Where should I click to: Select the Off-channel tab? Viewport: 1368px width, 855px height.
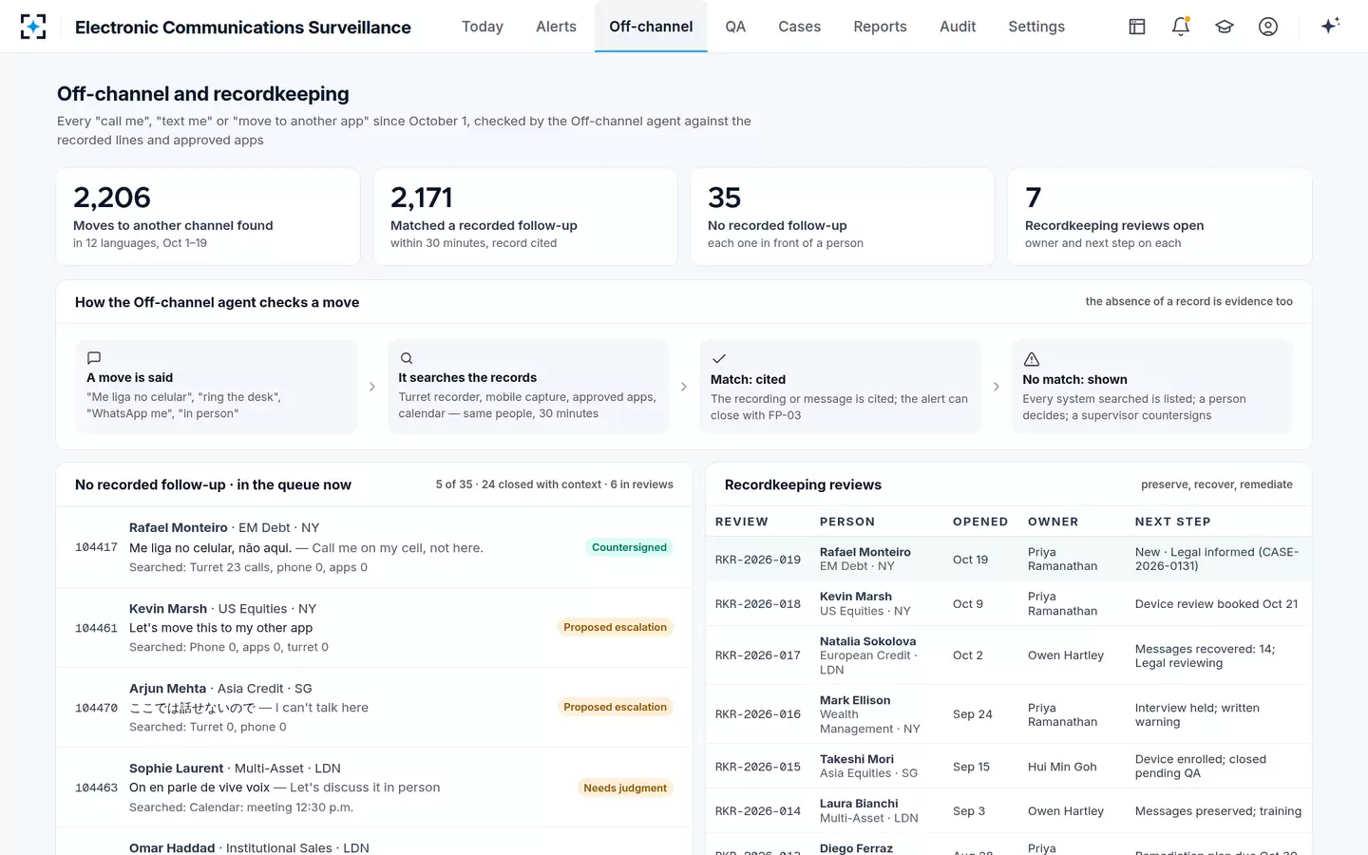651,27
